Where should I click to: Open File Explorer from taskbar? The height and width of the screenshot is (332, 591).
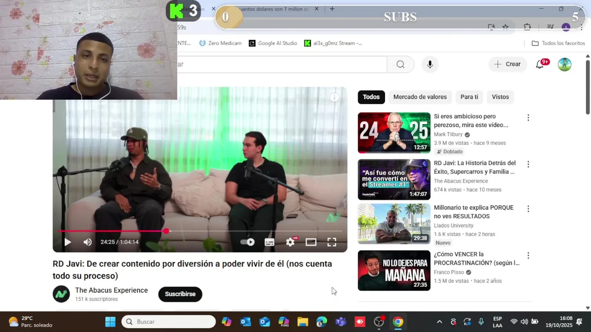[x=302, y=322]
